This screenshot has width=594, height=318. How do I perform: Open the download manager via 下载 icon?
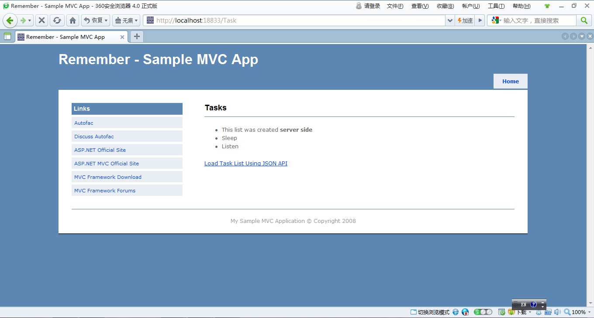coord(517,312)
